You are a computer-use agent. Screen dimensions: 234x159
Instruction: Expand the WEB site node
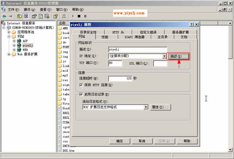click(14, 50)
